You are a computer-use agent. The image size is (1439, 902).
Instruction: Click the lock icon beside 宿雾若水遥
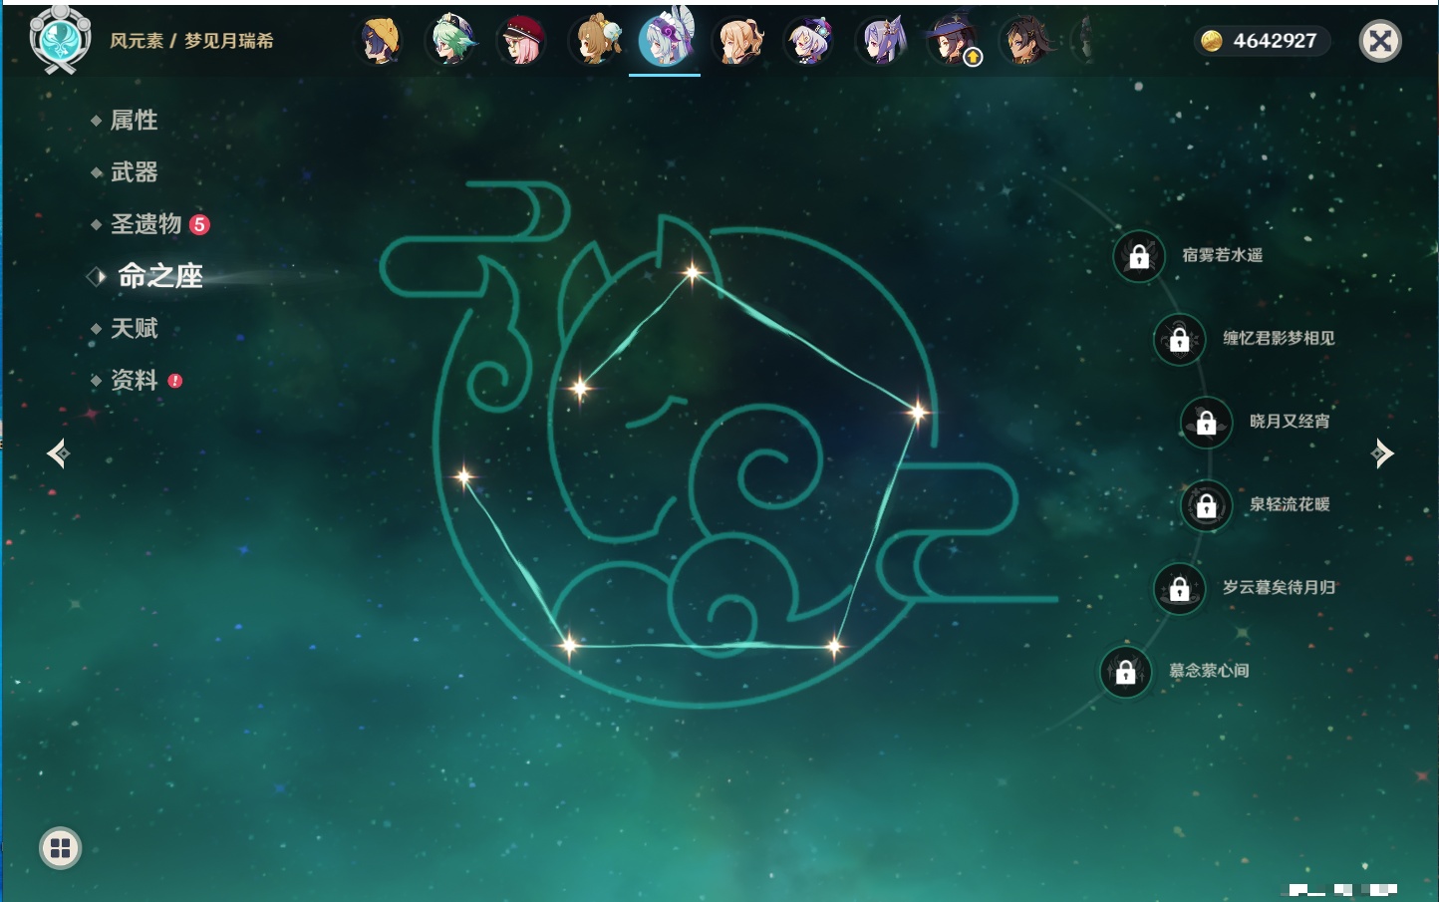coord(1139,256)
